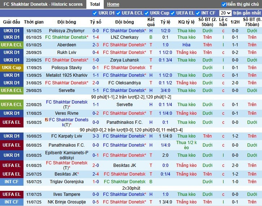Toggle the Hiển thị ghi chú checkbox

point(224,4)
